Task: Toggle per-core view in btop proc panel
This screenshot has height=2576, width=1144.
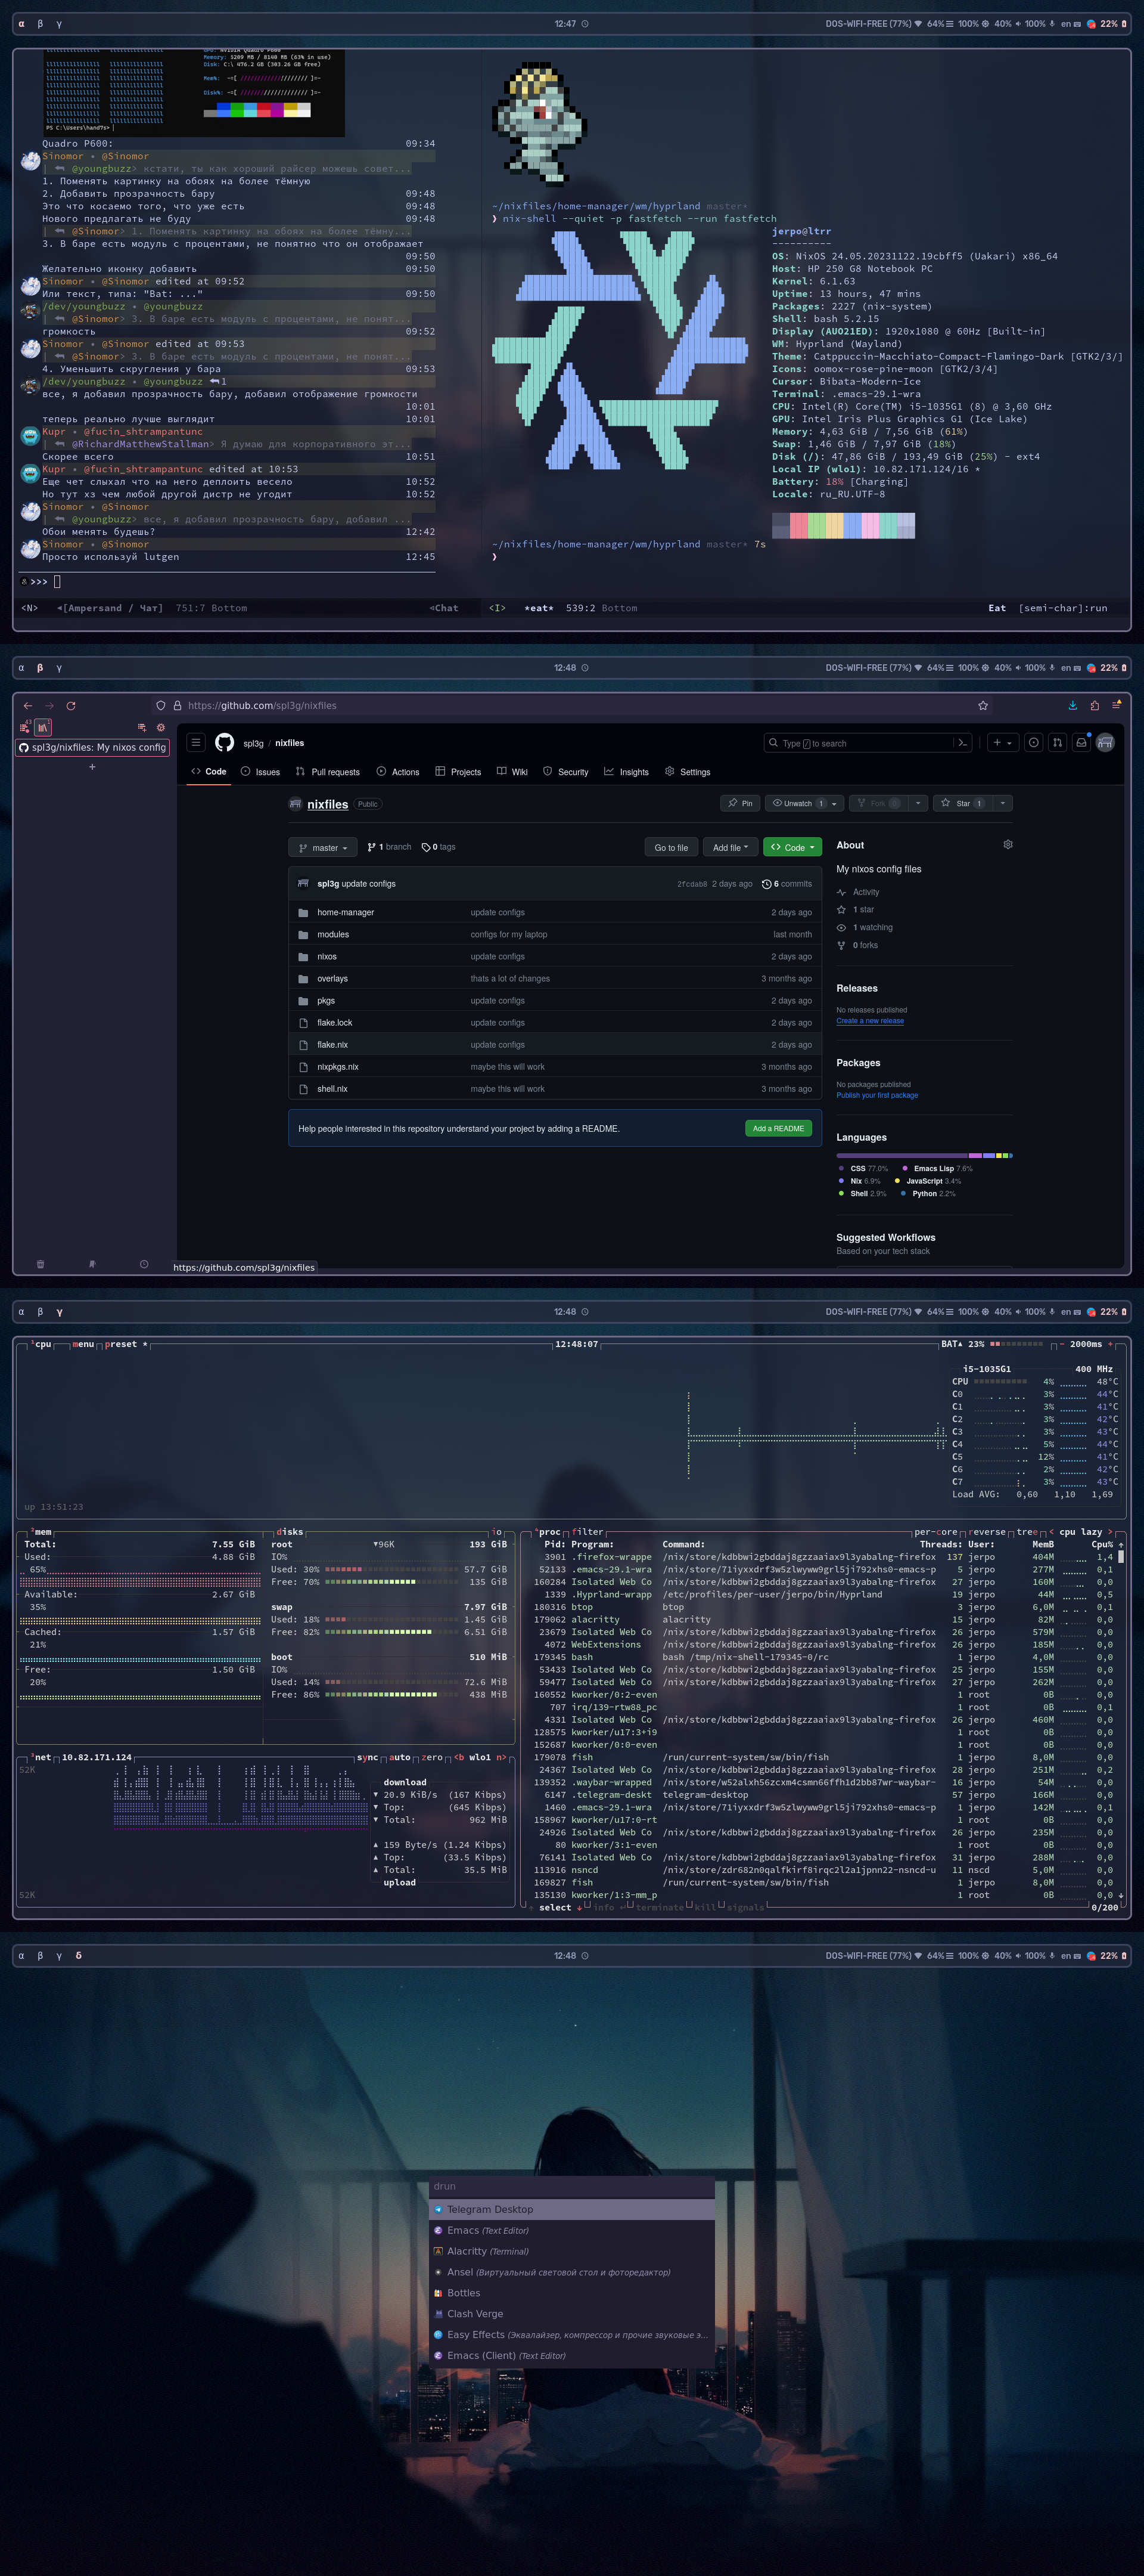Action: point(936,1532)
